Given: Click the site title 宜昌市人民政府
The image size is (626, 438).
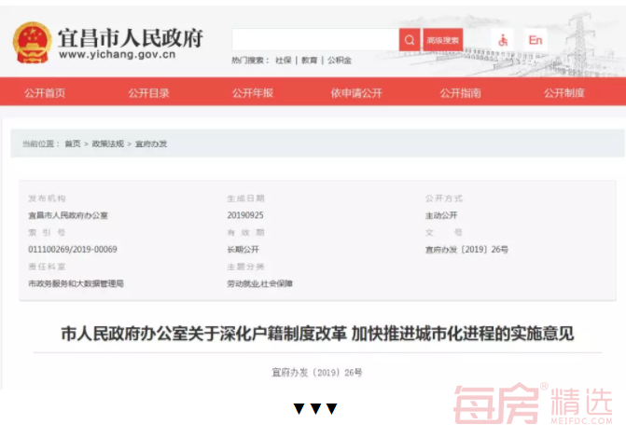Looking at the screenshot, I should point(131,38).
